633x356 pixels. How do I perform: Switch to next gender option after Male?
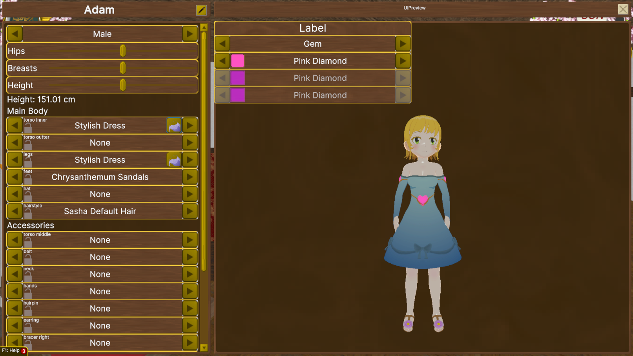click(x=190, y=34)
